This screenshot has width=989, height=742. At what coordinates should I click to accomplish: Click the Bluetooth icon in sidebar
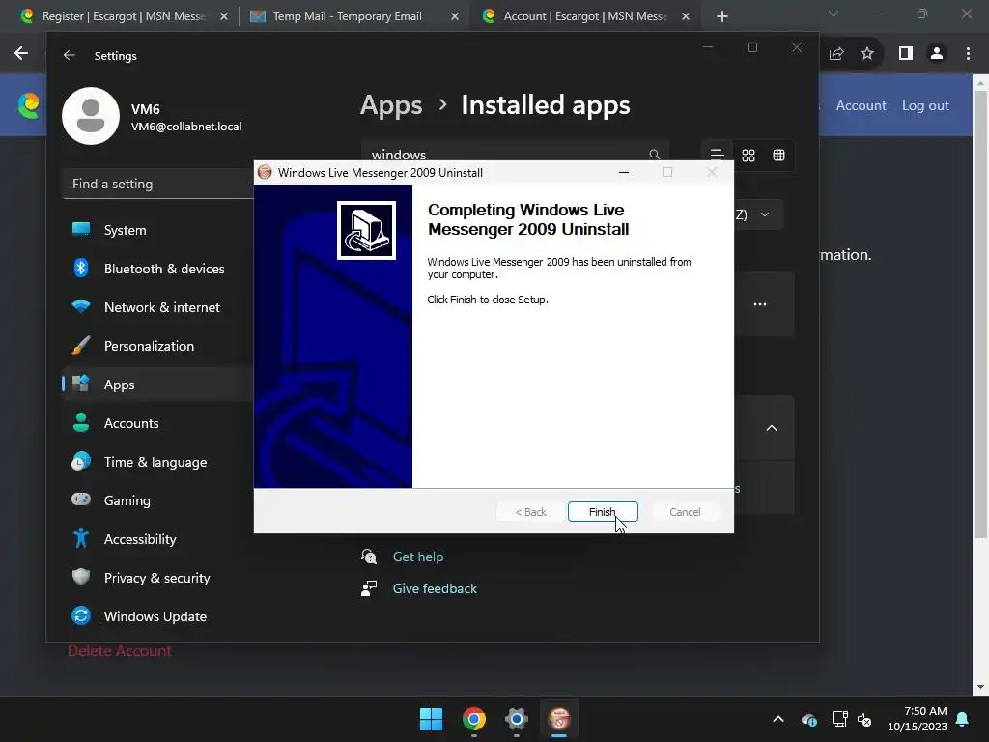coord(81,269)
